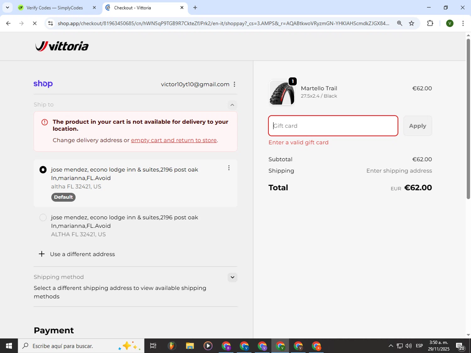Click the red warning alert icon

tap(45, 122)
